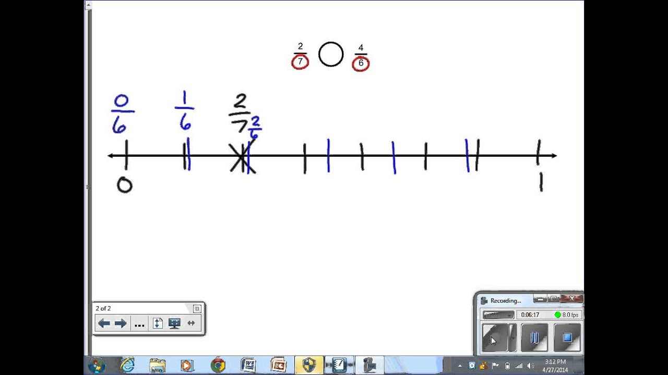Image resolution: width=668 pixels, height=375 pixels.
Task: Open PowerPoint from the taskbar
Action: (279, 365)
